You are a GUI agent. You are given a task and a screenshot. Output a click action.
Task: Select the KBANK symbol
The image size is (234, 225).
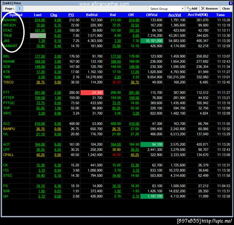pyautogui.click(x=9, y=61)
